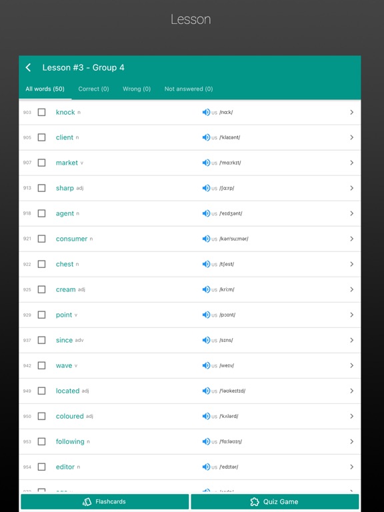Open details arrow for client
The height and width of the screenshot is (512, 384).
tap(352, 137)
